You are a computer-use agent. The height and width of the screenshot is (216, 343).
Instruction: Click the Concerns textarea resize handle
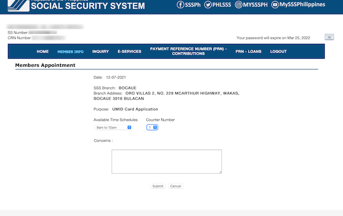pos(220,172)
